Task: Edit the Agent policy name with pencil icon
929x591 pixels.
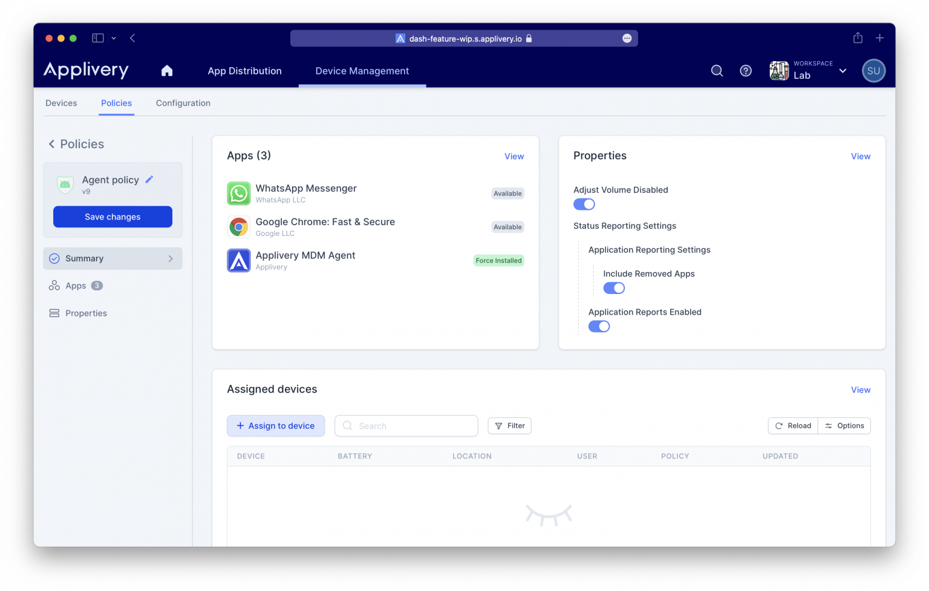Action: tap(149, 179)
